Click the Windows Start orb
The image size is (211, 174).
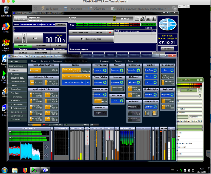click(x=5, y=170)
